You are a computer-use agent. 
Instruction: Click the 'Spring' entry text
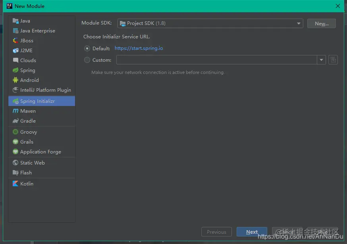coord(28,70)
